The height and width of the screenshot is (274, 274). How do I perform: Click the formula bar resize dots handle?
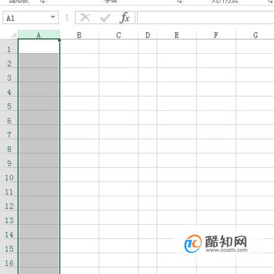click(x=67, y=18)
